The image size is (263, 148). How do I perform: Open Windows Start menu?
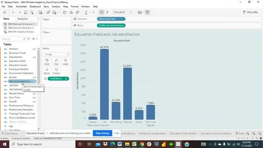pos(5,144)
